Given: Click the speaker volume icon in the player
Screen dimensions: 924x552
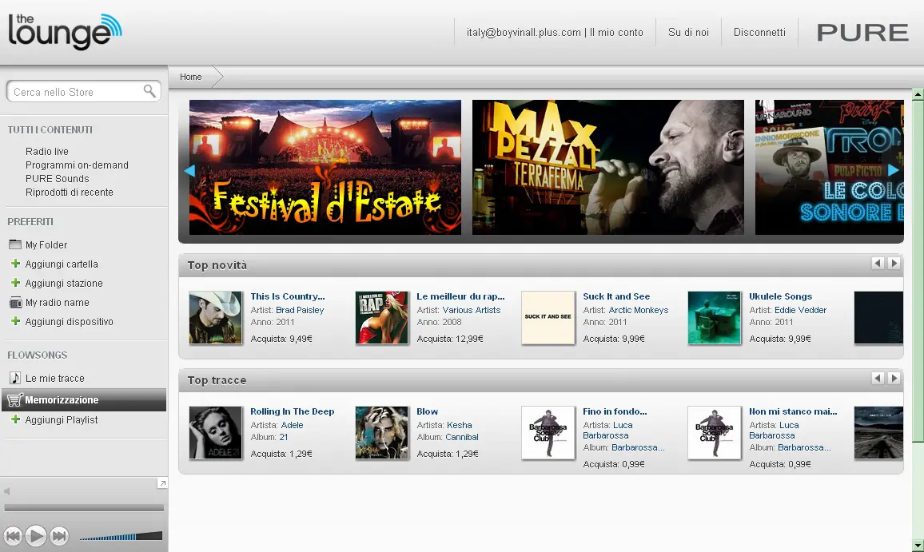Looking at the screenshot, I should coord(7,491).
